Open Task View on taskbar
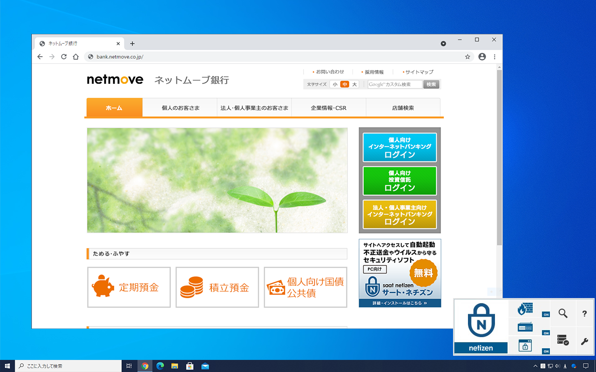The height and width of the screenshot is (372, 596). coord(129,366)
